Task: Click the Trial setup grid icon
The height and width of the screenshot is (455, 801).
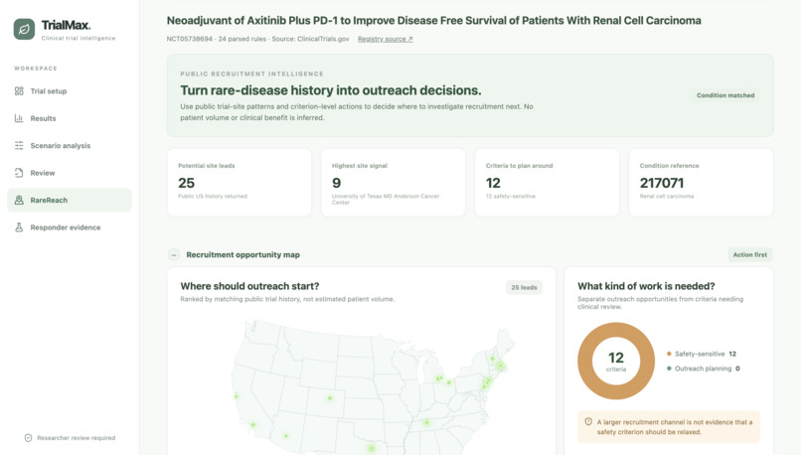Action: 19,90
